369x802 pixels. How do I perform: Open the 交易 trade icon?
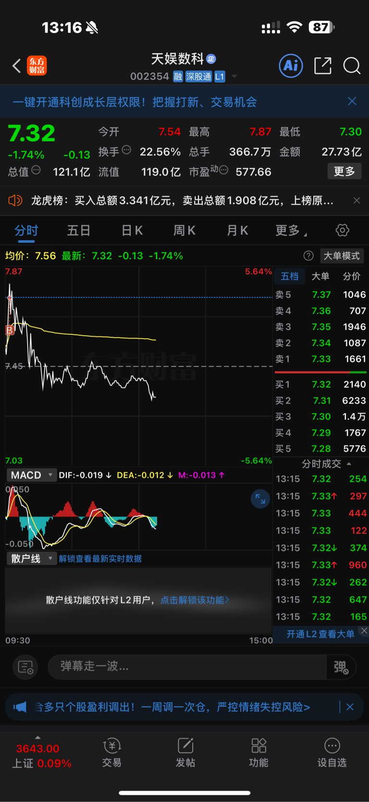point(112,746)
